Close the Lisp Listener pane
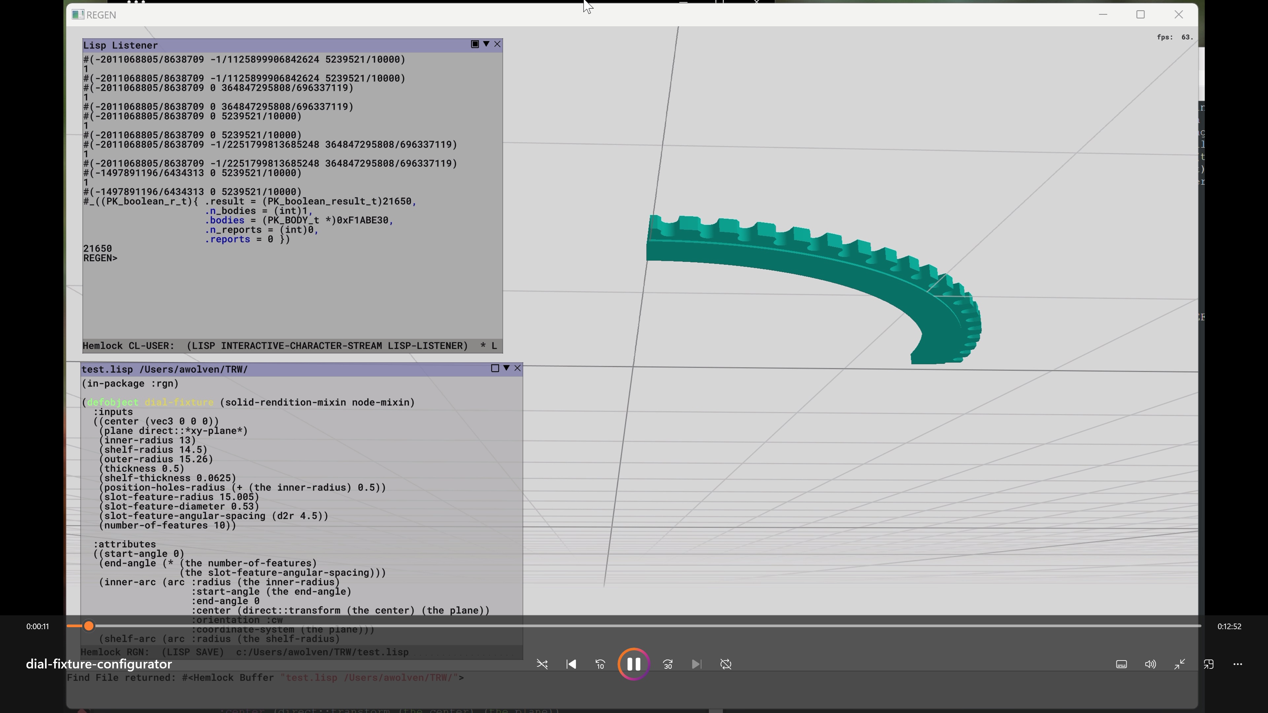The image size is (1268, 713). (x=498, y=44)
